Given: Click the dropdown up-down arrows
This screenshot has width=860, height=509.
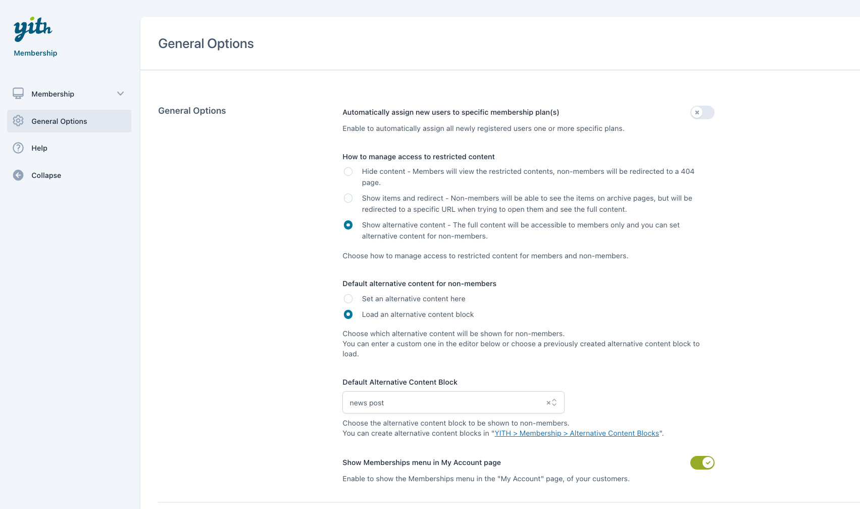Looking at the screenshot, I should tap(554, 403).
